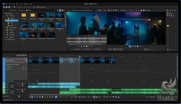Open the Options menu
This screenshot has height=104, width=181.
click(x=26, y=4)
